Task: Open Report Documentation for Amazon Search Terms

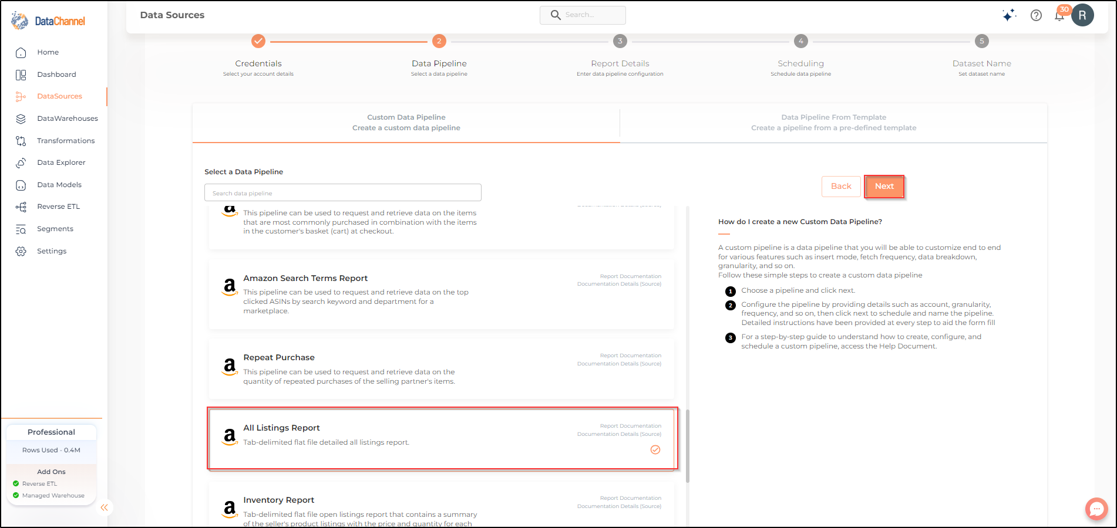Action: 631,276
